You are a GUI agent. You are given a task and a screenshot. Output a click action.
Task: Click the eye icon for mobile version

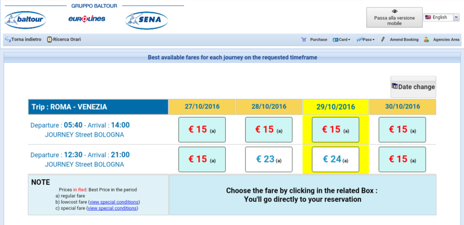tap(394, 11)
